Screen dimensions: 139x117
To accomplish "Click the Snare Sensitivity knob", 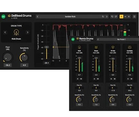I will coord(96,100).
